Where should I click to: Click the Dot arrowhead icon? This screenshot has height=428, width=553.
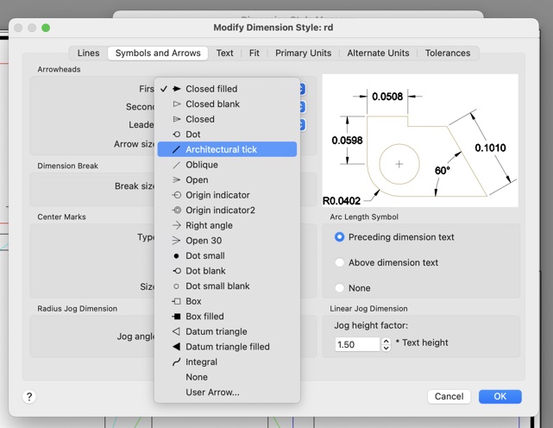pyautogui.click(x=177, y=135)
